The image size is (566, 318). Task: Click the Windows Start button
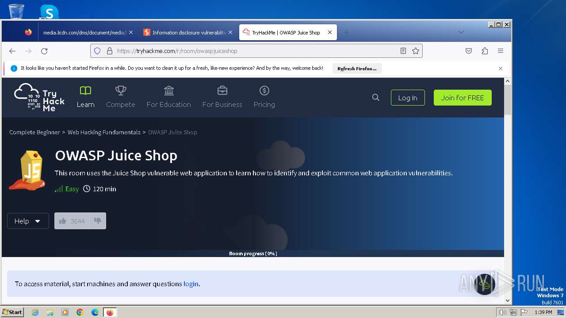coord(12,312)
